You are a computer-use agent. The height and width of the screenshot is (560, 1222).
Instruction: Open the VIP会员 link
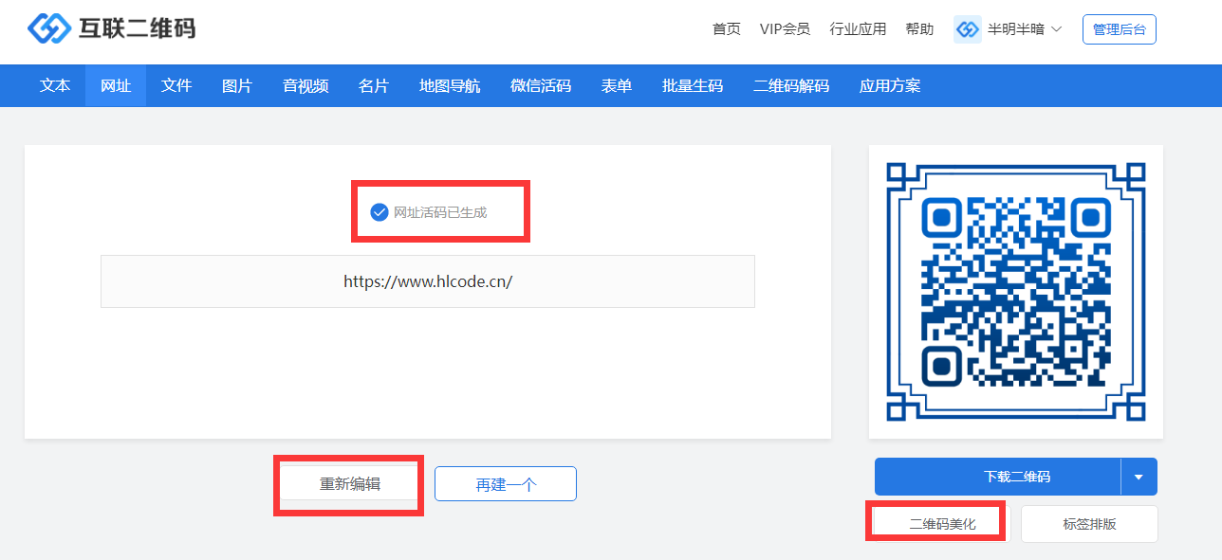(x=785, y=29)
